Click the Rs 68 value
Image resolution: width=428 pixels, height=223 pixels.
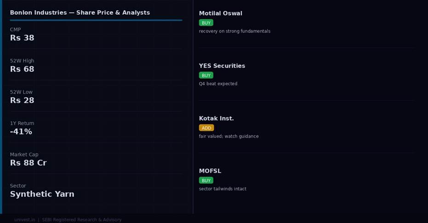pos(22,69)
